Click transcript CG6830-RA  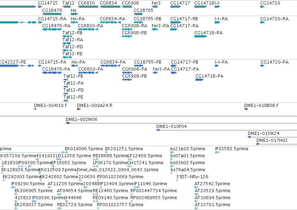point(90,26)
